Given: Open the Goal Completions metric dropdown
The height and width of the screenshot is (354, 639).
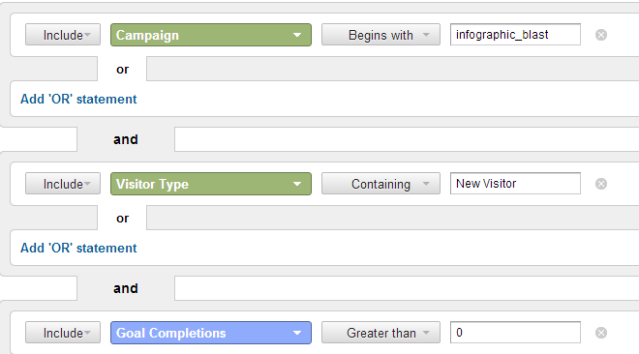Looking at the screenshot, I should pos(211,333).
